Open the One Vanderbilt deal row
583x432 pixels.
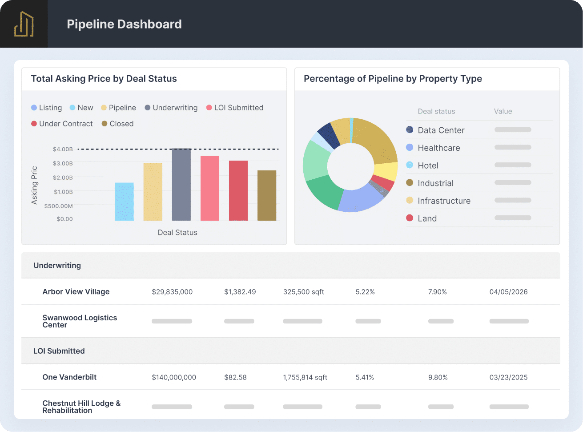(291, 377)
